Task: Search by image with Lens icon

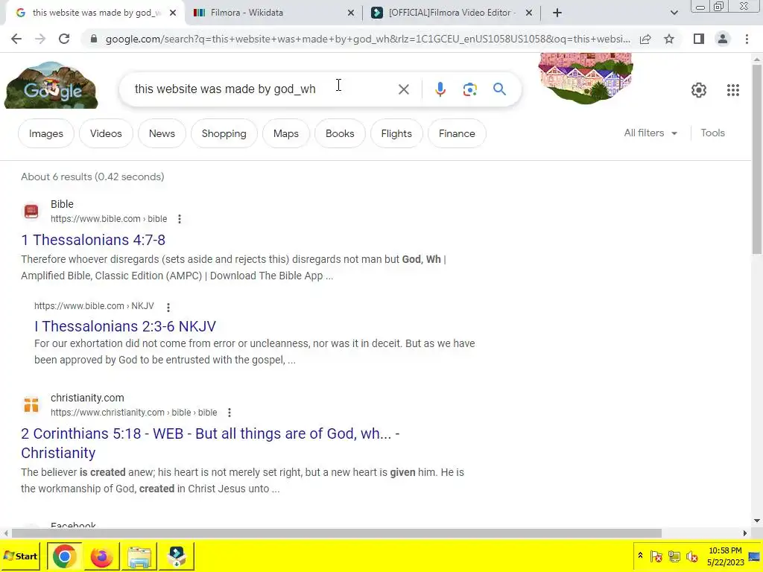Action: pos(469,89)
